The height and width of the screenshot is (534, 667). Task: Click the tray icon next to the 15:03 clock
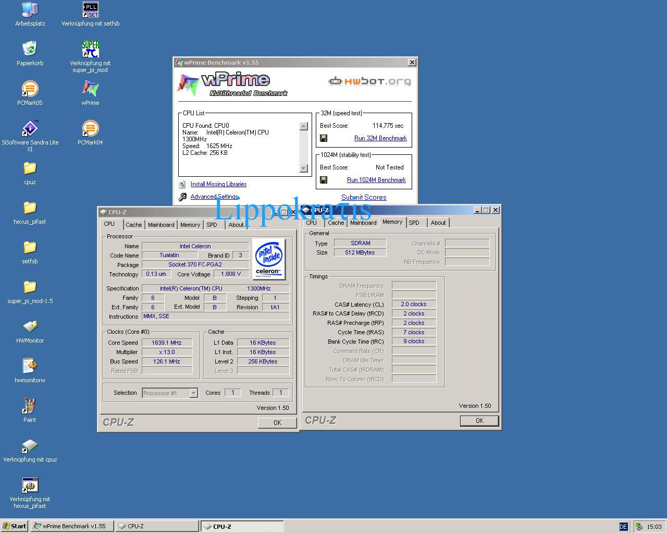[639, 527]
